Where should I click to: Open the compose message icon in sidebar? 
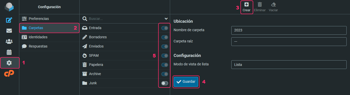(x=9, y=20)
